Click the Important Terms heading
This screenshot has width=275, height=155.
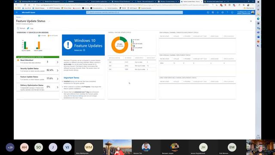click(71, 77)
